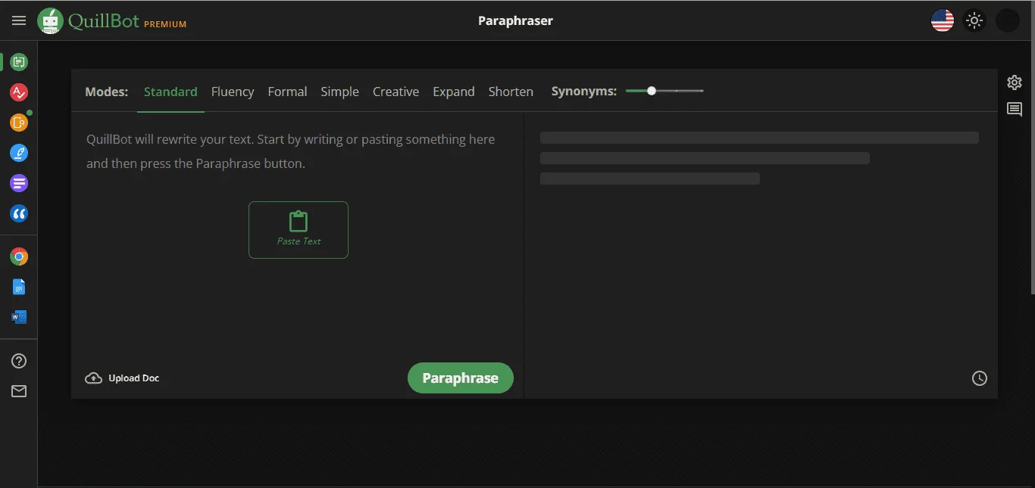Screen dimensions: 1035x488
Task: Click the right end of Synonyms slider
Action: [x=702, y=91]
